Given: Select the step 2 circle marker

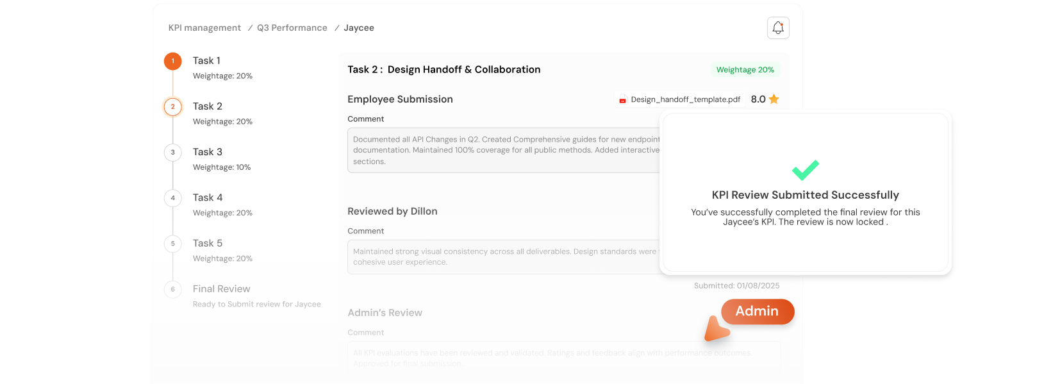Looking at the screenshot, I should [172, 106].
